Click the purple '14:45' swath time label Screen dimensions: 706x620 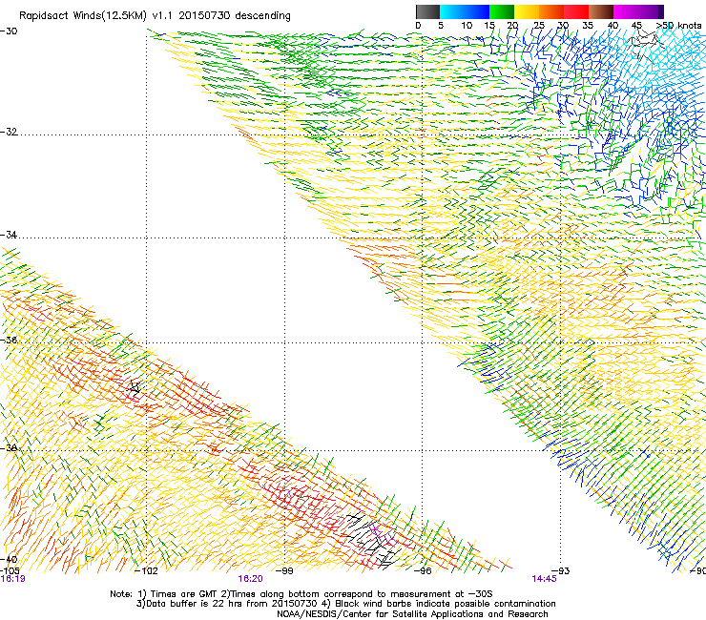544,579
